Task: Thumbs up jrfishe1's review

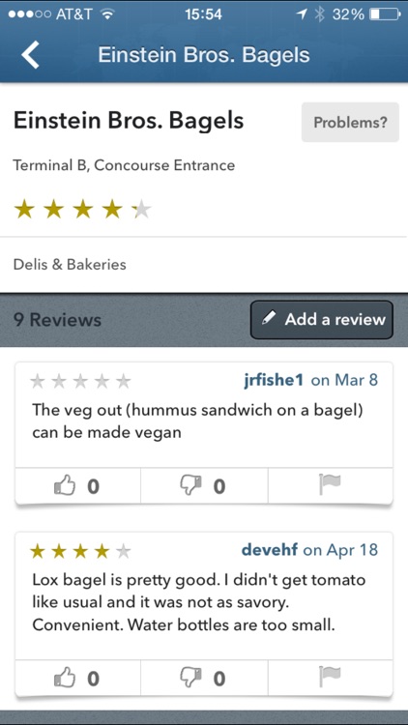Action: [77, 485]
